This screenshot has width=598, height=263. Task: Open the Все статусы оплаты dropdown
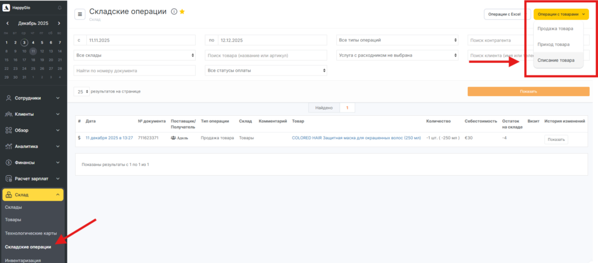[x=266, y=70]
